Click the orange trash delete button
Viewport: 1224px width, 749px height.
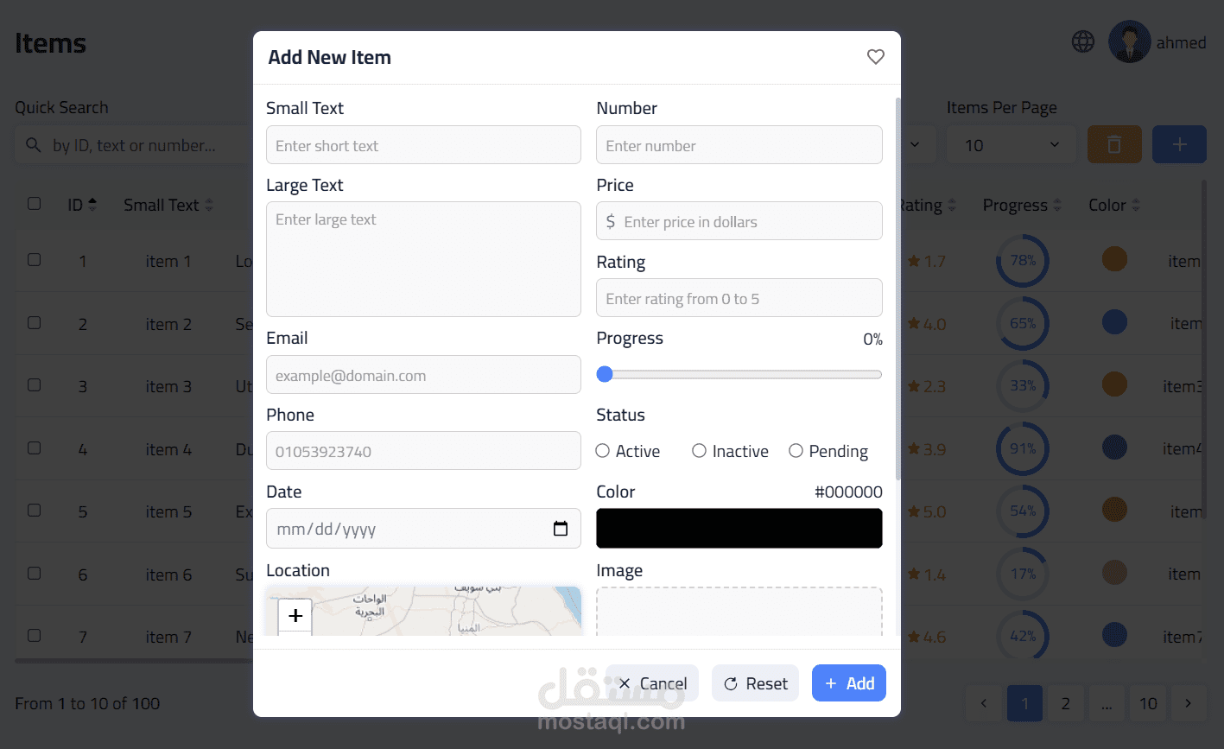(1114, 144)
